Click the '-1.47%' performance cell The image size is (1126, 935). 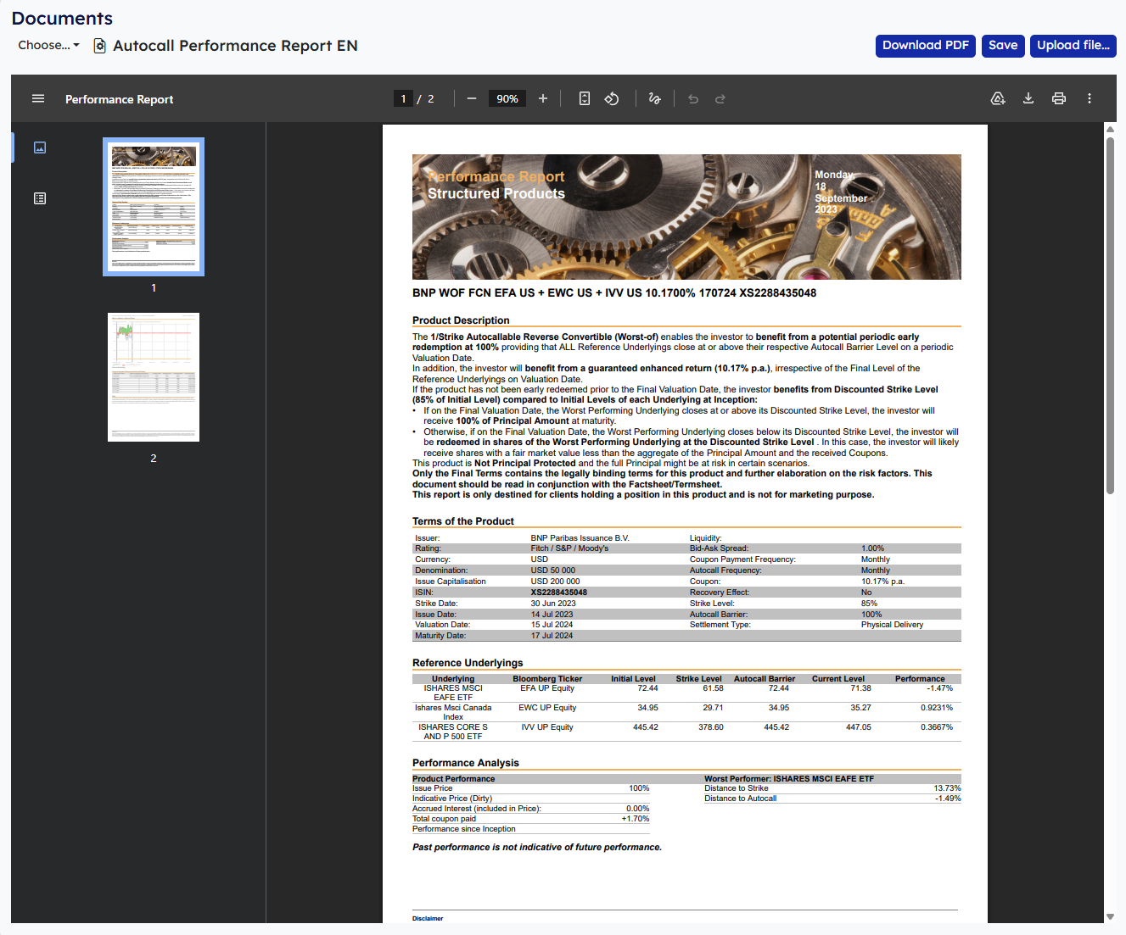940,688
